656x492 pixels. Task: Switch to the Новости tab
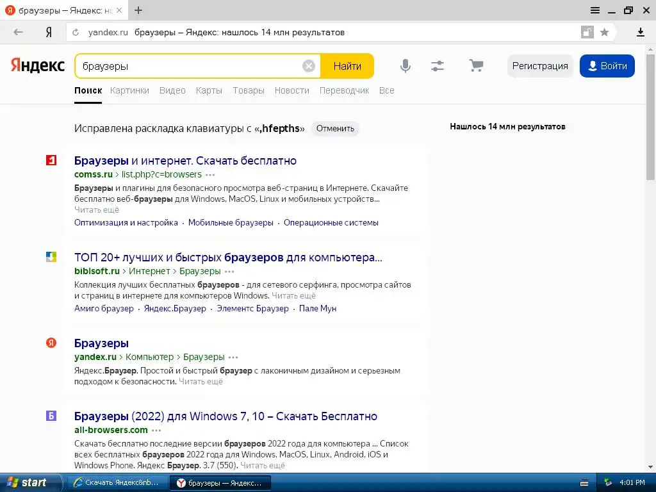[291, 90]
